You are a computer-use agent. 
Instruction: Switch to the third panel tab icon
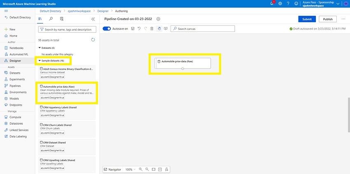click(x=62, y=19)
